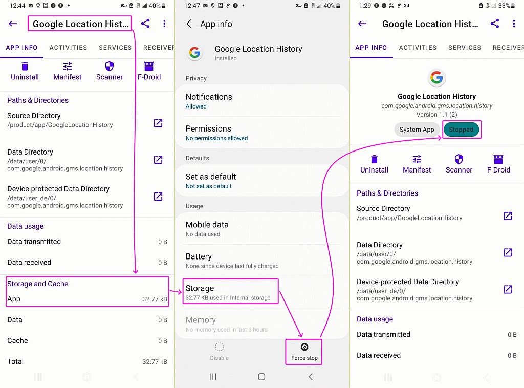Tap package name com.google.android.gms.location.history under app title
This screenshot has width=524, height=388.
[x=437, y=105]
